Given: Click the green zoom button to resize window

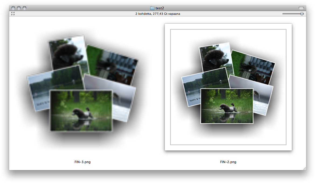Looking at the screenshot, I should 24,8.
